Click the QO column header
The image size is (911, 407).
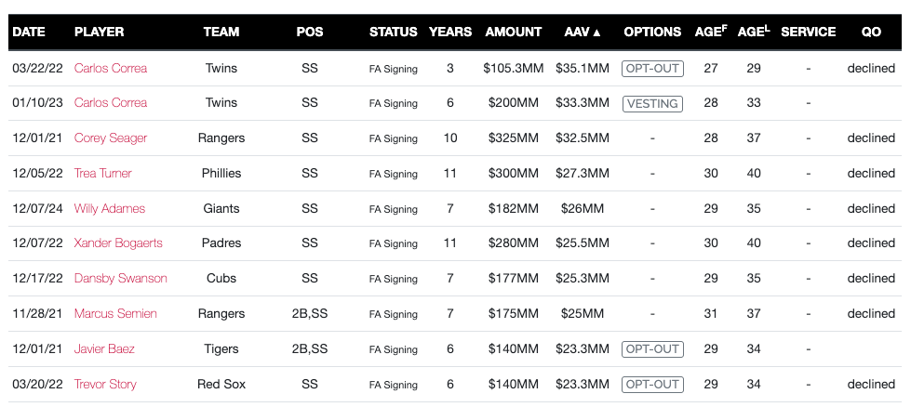[871, 32]
